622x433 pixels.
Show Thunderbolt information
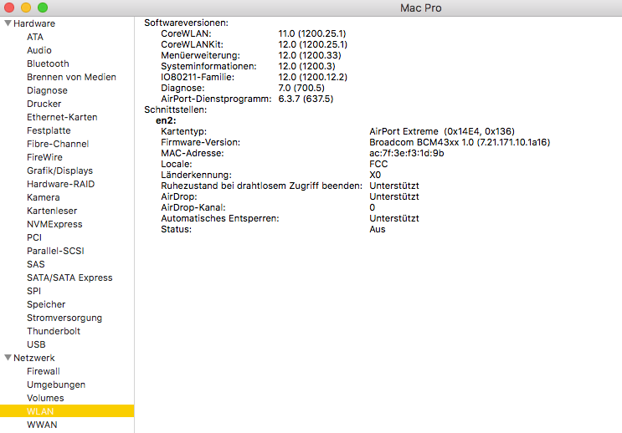54,331
